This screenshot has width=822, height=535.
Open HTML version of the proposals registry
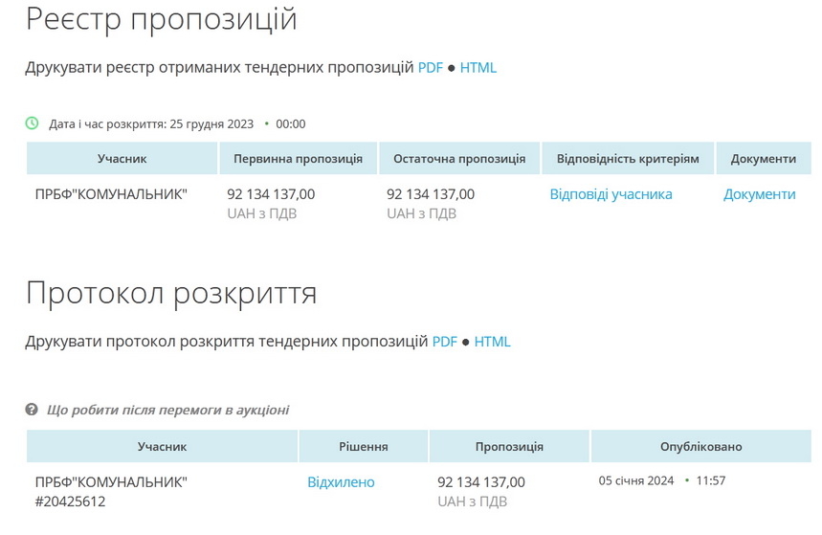point(478,68)
